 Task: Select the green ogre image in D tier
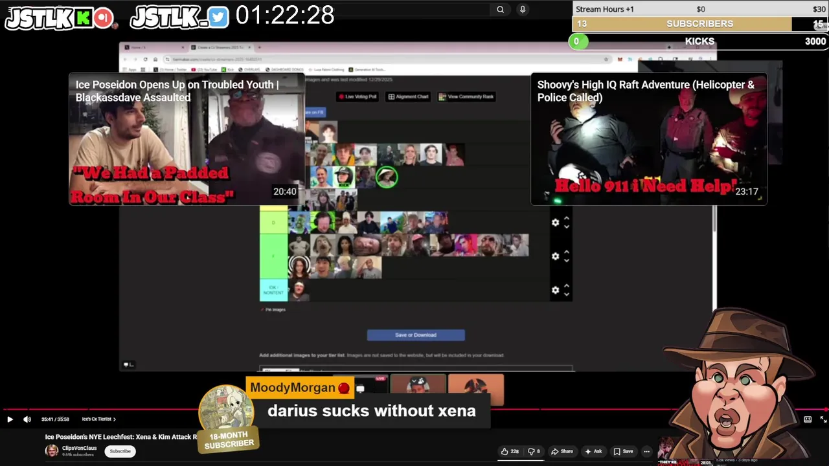299,223
